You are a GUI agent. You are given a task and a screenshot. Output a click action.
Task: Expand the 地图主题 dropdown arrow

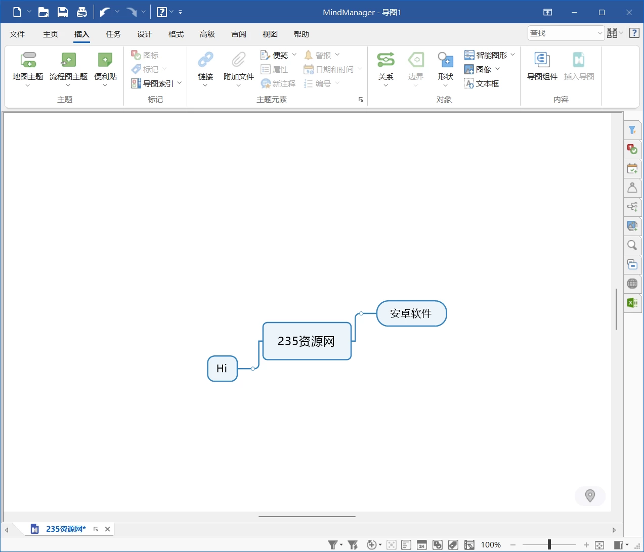28,85
